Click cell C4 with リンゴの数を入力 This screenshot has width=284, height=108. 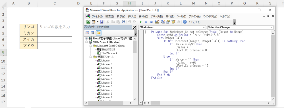55,27
